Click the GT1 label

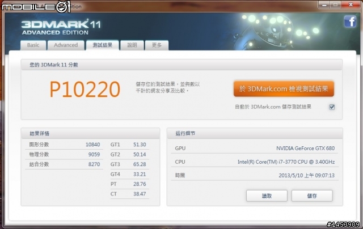pyautogui.click(x=115, y=145)
